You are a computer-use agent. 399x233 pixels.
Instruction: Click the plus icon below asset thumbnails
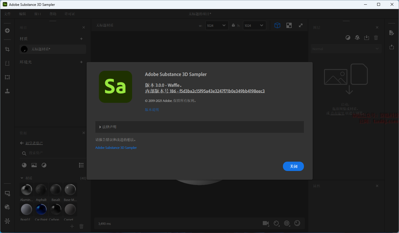click(72, 226)
